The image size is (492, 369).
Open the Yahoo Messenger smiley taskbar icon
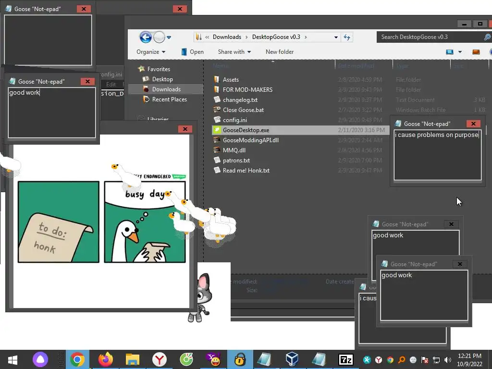click(213, 359)
